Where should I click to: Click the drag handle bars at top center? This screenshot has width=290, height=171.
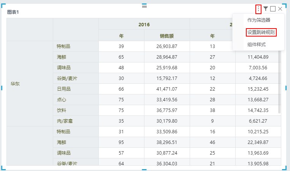pyautogui.click(x=144, y=6)
